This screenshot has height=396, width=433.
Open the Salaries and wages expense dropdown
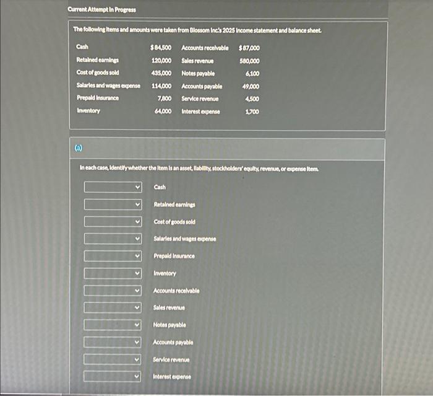(x=113, y=239)
